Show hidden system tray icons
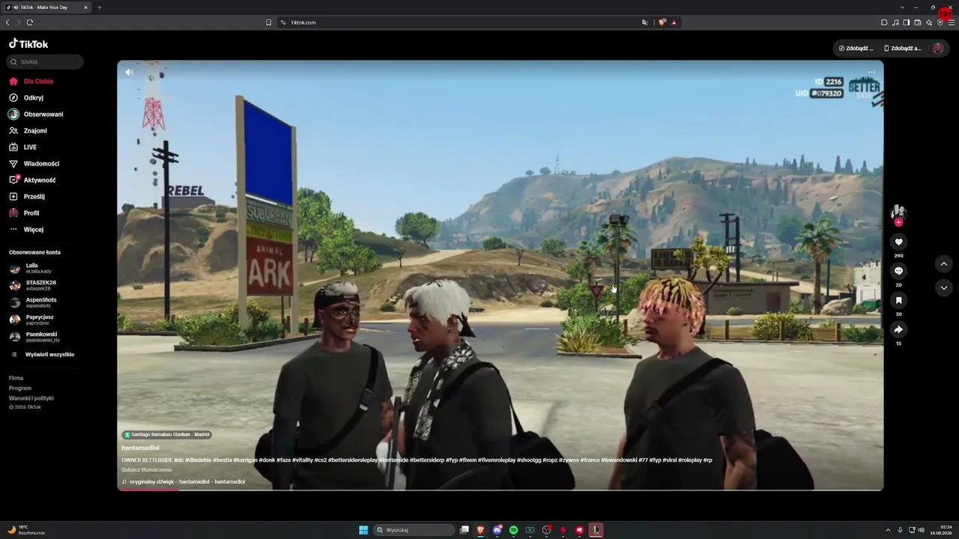Viewport: 959px width, 539px height. (888, 530)
